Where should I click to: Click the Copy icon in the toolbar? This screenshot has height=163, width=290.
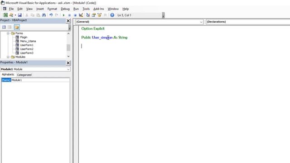(32, 15)
